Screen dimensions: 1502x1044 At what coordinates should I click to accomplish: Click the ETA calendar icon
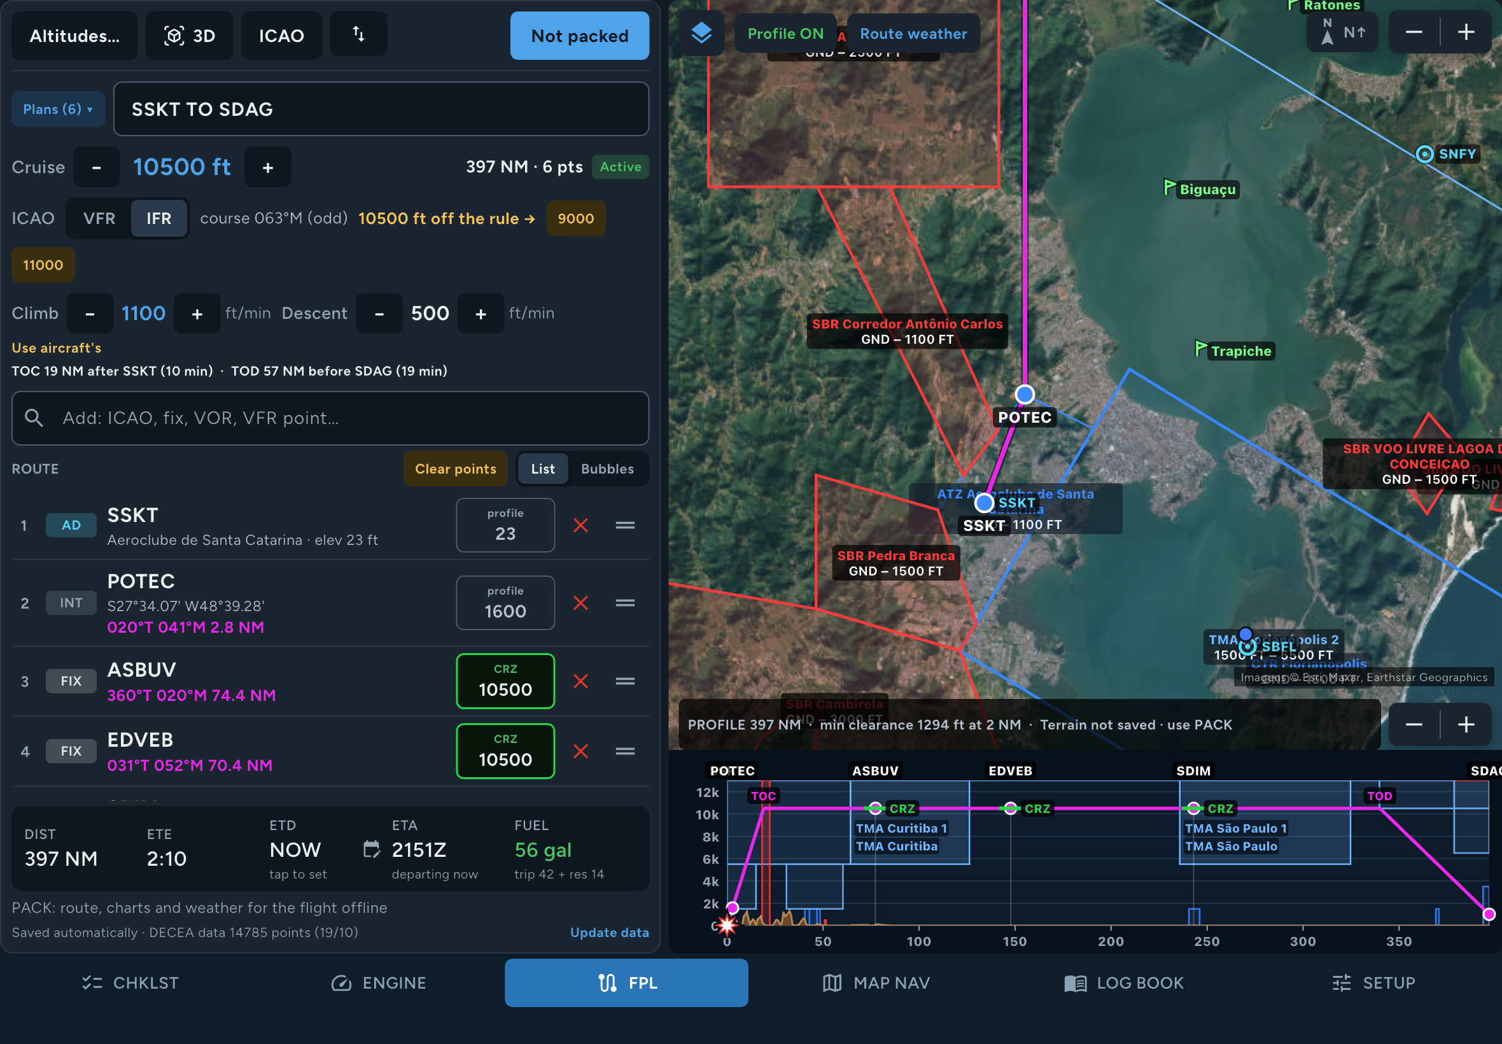tap(372, 850)
